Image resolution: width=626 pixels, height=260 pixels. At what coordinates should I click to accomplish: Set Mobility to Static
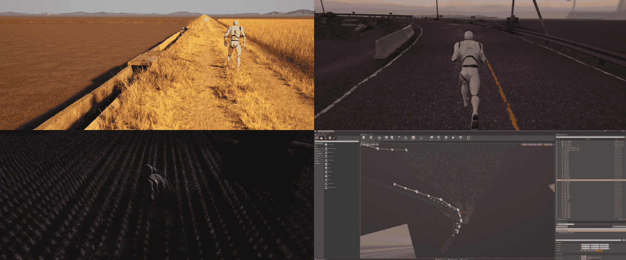[585, 251]
